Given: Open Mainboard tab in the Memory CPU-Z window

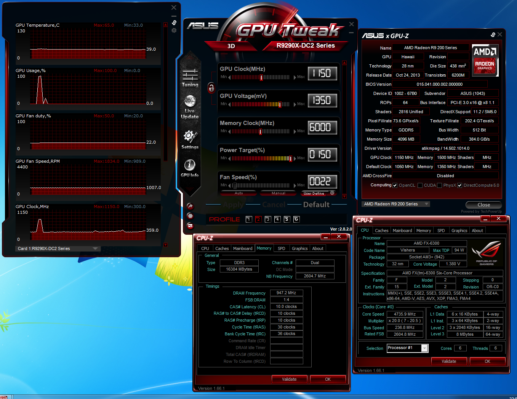Looking at the screenshot, I should click(243, 248).
